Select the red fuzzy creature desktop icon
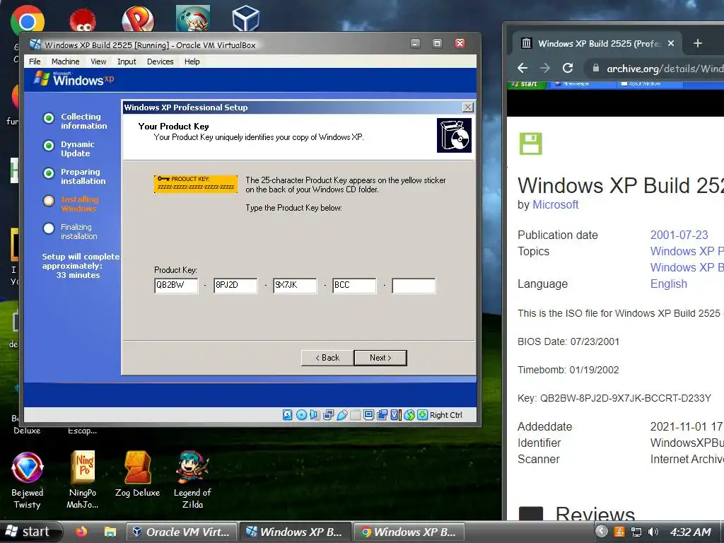Viewport: 724px width, 543px height. [83, 21]
